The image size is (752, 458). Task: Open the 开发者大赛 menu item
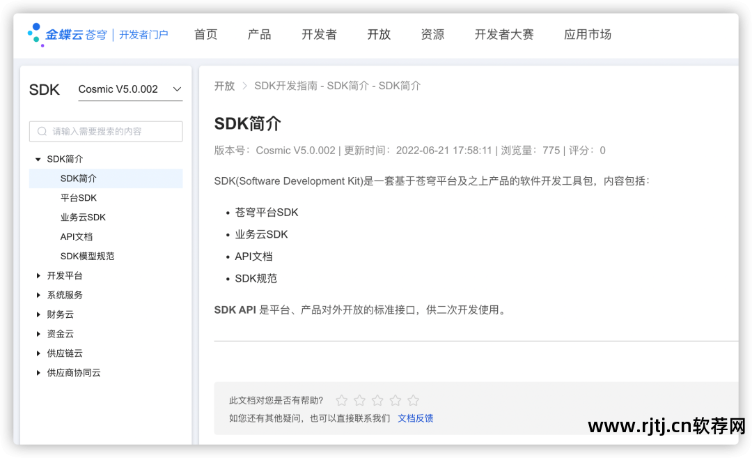click(504, 35)
